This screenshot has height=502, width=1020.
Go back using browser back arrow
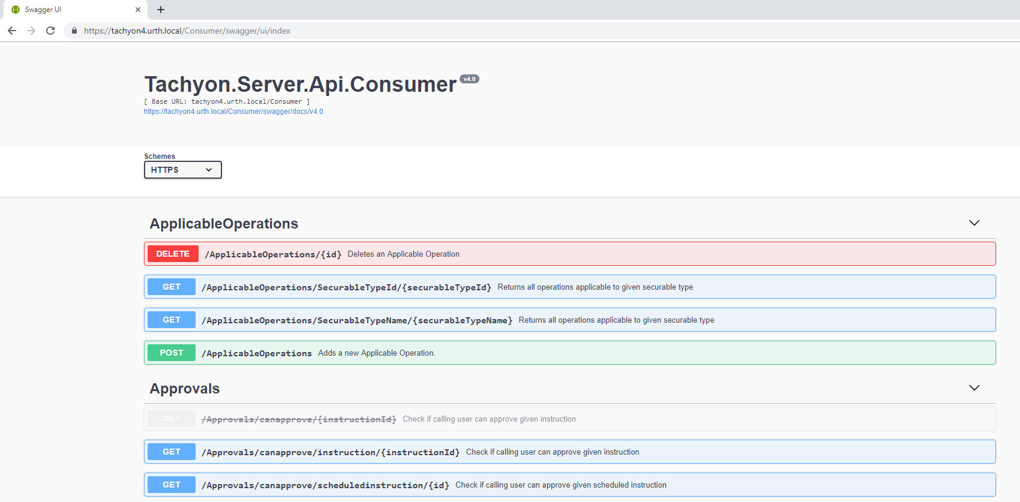click(x=12, y=31)
